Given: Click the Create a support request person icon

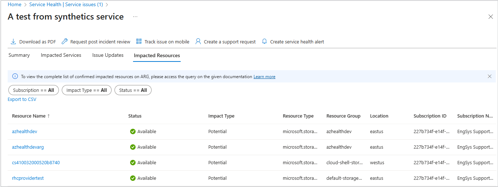Looking at the screenshot, I should pyautogui.click(x=198, y=42).
